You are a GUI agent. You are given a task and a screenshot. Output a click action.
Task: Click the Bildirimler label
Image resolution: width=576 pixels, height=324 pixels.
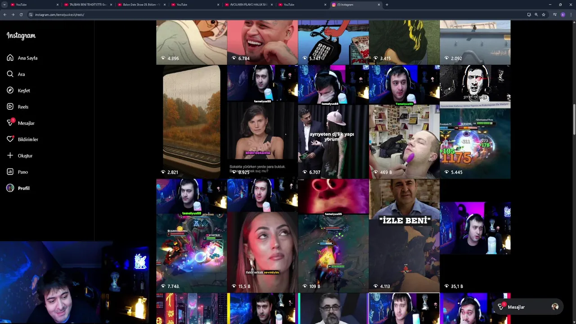pos(28,139)
